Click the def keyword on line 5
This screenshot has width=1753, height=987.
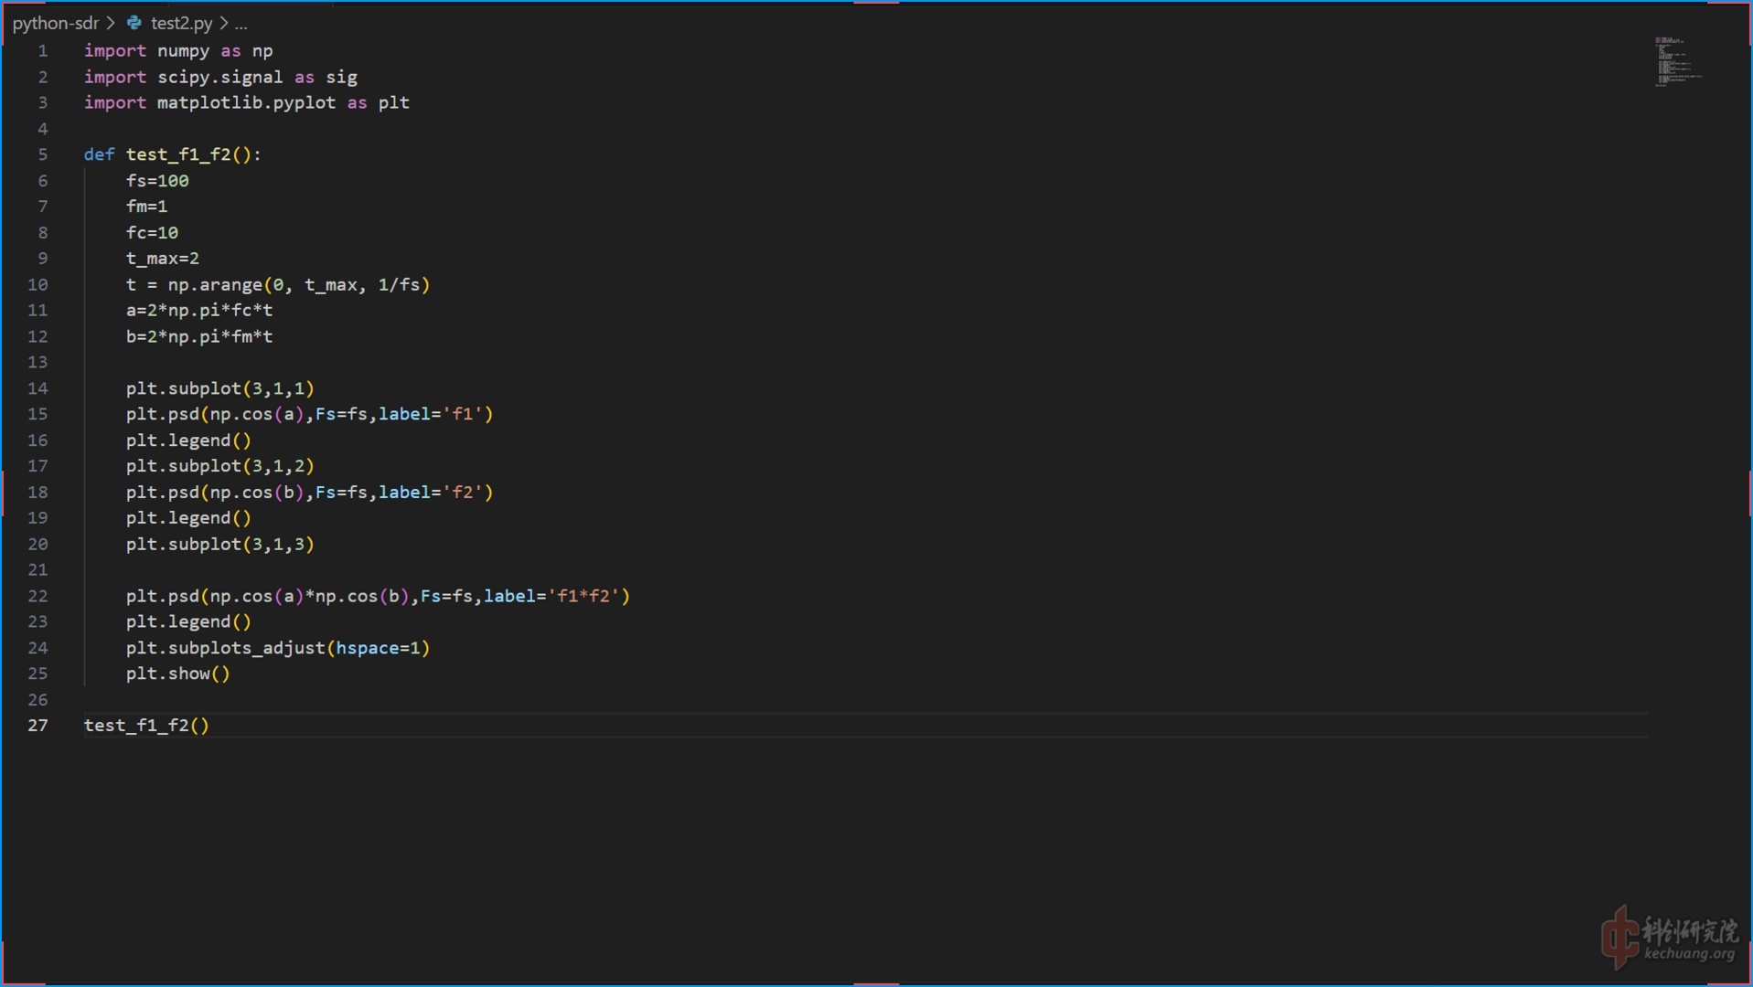click(x=99, y=154)
